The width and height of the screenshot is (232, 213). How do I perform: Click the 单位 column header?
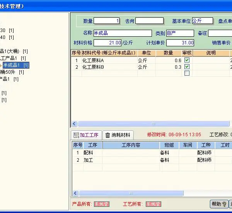[146, 53]
